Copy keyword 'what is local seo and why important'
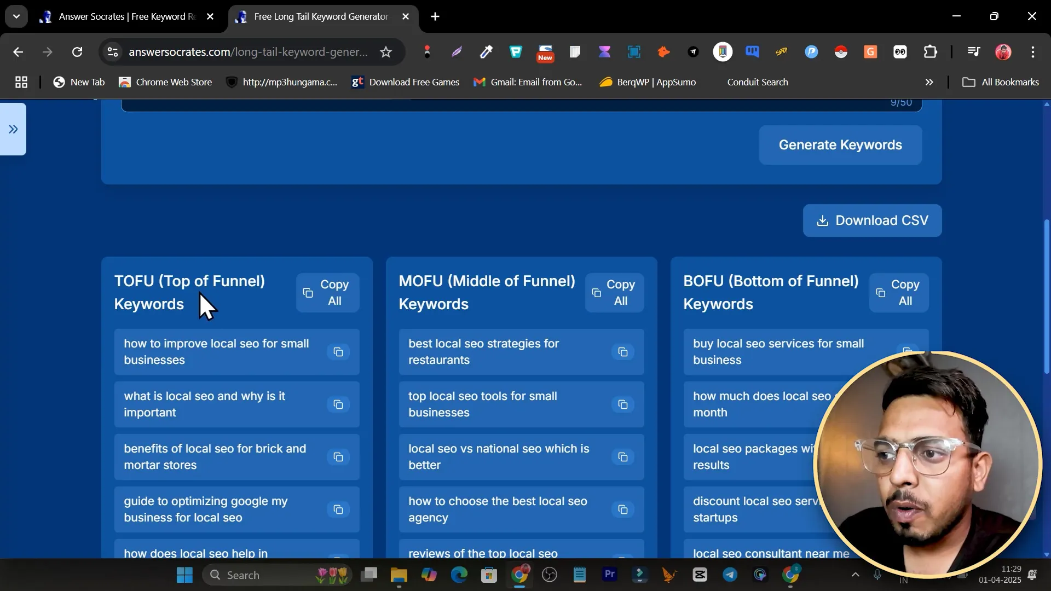The height and width of the screenshot is (591, 1051). (338, 404)
